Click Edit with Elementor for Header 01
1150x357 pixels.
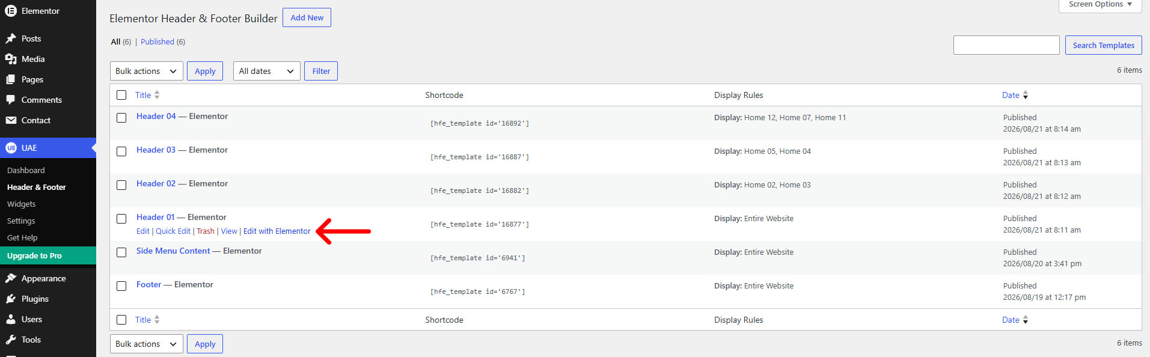tap(277, 231)
